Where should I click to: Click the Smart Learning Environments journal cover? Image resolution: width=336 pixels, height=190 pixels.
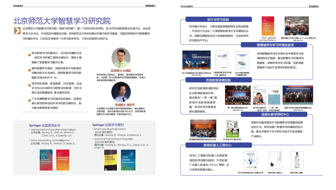tap(128, 160)
